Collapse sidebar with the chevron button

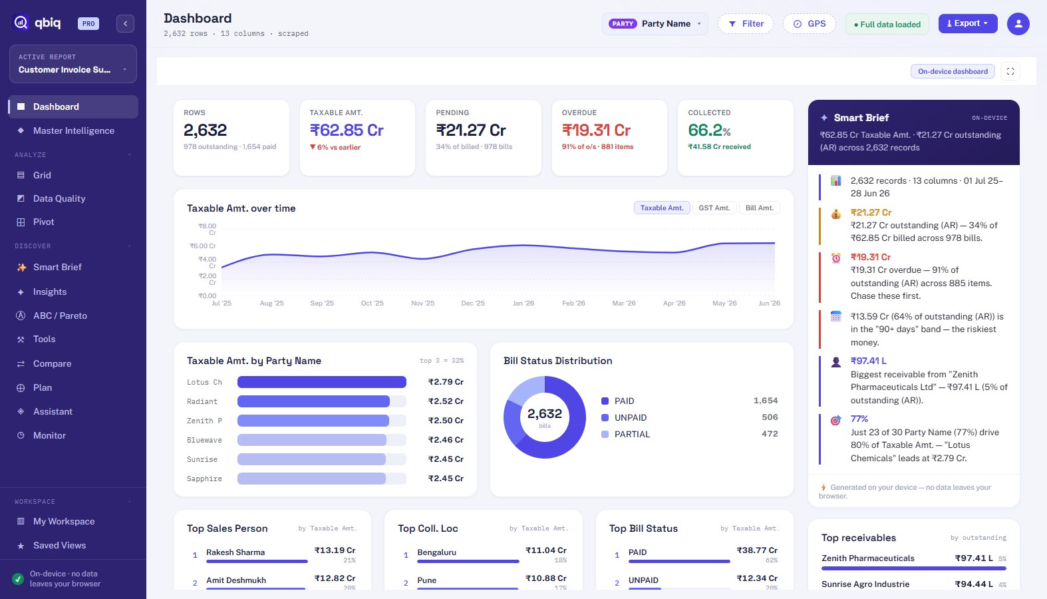tap(125, 23)
